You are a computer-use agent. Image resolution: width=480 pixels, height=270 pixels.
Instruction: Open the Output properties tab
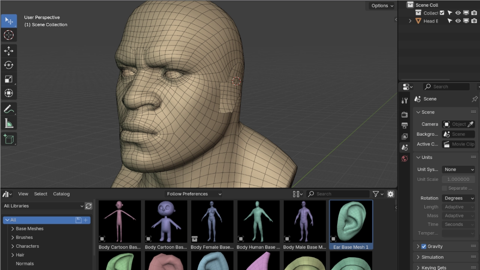pyautogui.click(x=405, y=125)
